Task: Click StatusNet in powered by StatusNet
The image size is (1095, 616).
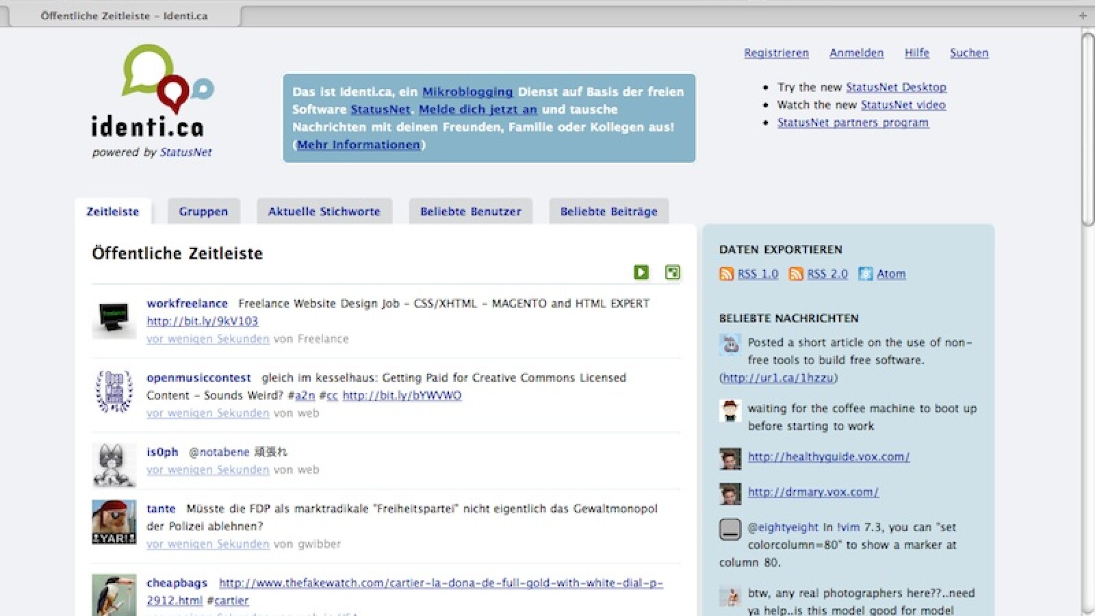Action: tap(185, 152)
